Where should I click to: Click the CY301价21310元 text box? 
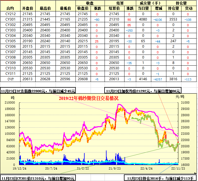click(38, 178)
